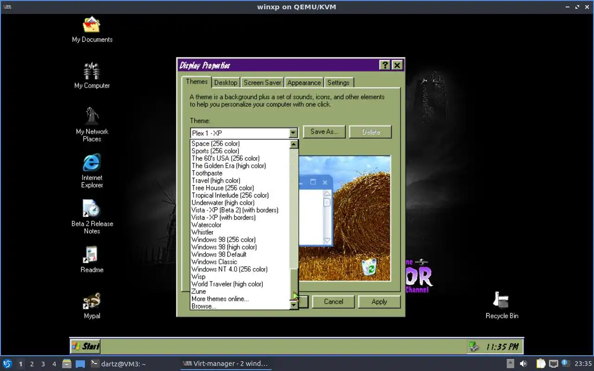This screenshot has width=594, height=371.
Task: Choose the Browse... entry
Action: 240,307
